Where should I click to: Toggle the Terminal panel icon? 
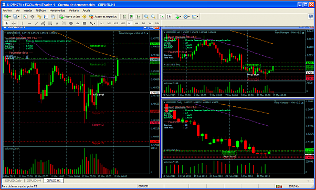[x=46, y=16]
